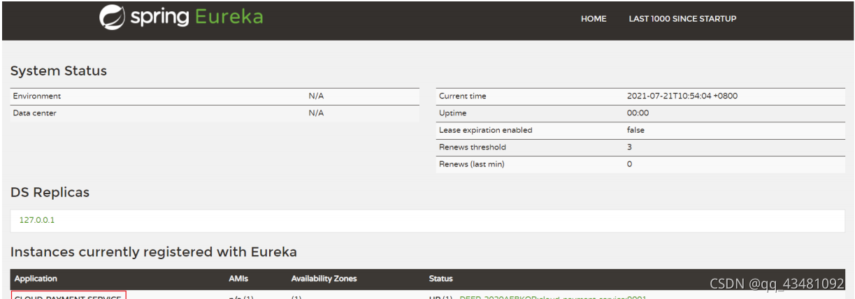Select timestamp 2021-07-21T10:54:04 +0800

pos(682,96)
